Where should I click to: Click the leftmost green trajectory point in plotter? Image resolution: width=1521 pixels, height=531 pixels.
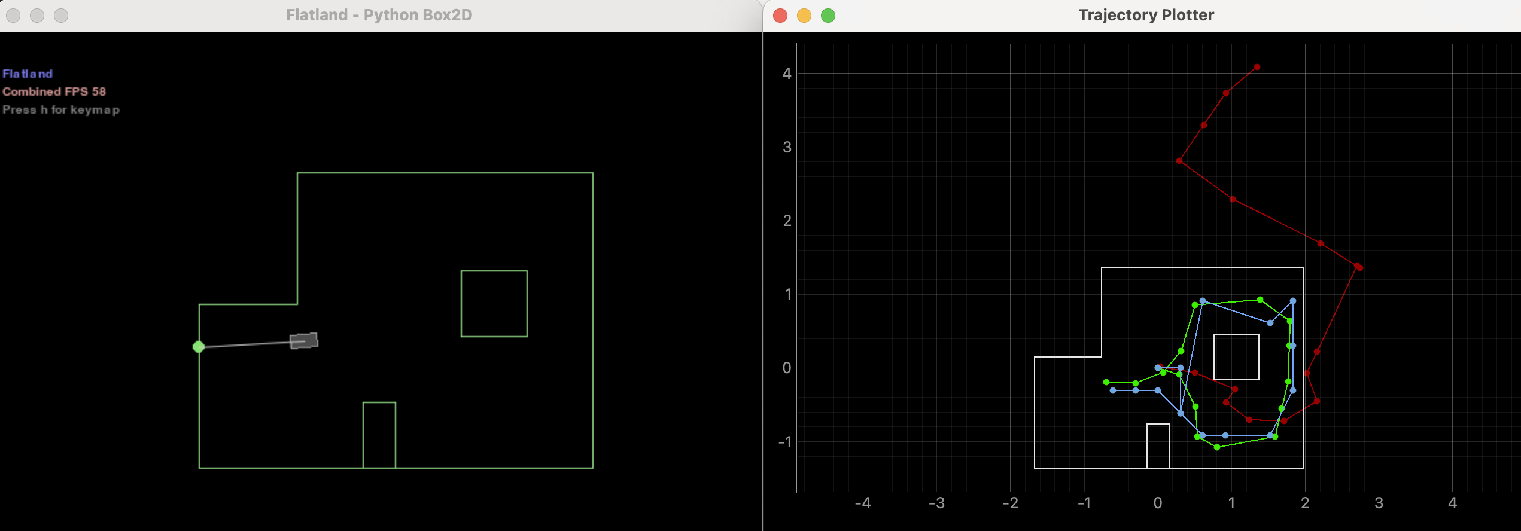coord(1106,382)
